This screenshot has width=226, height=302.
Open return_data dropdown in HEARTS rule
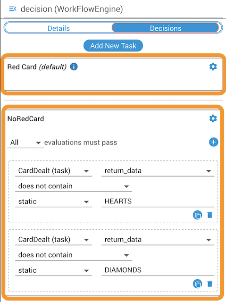pyautogui.click(x=158, y=171)
